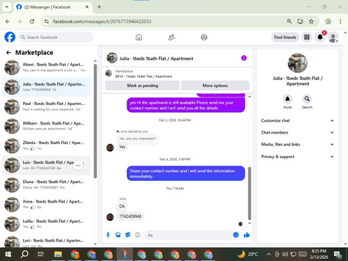
Task: Click Mark as pending button
Action: 143,86
